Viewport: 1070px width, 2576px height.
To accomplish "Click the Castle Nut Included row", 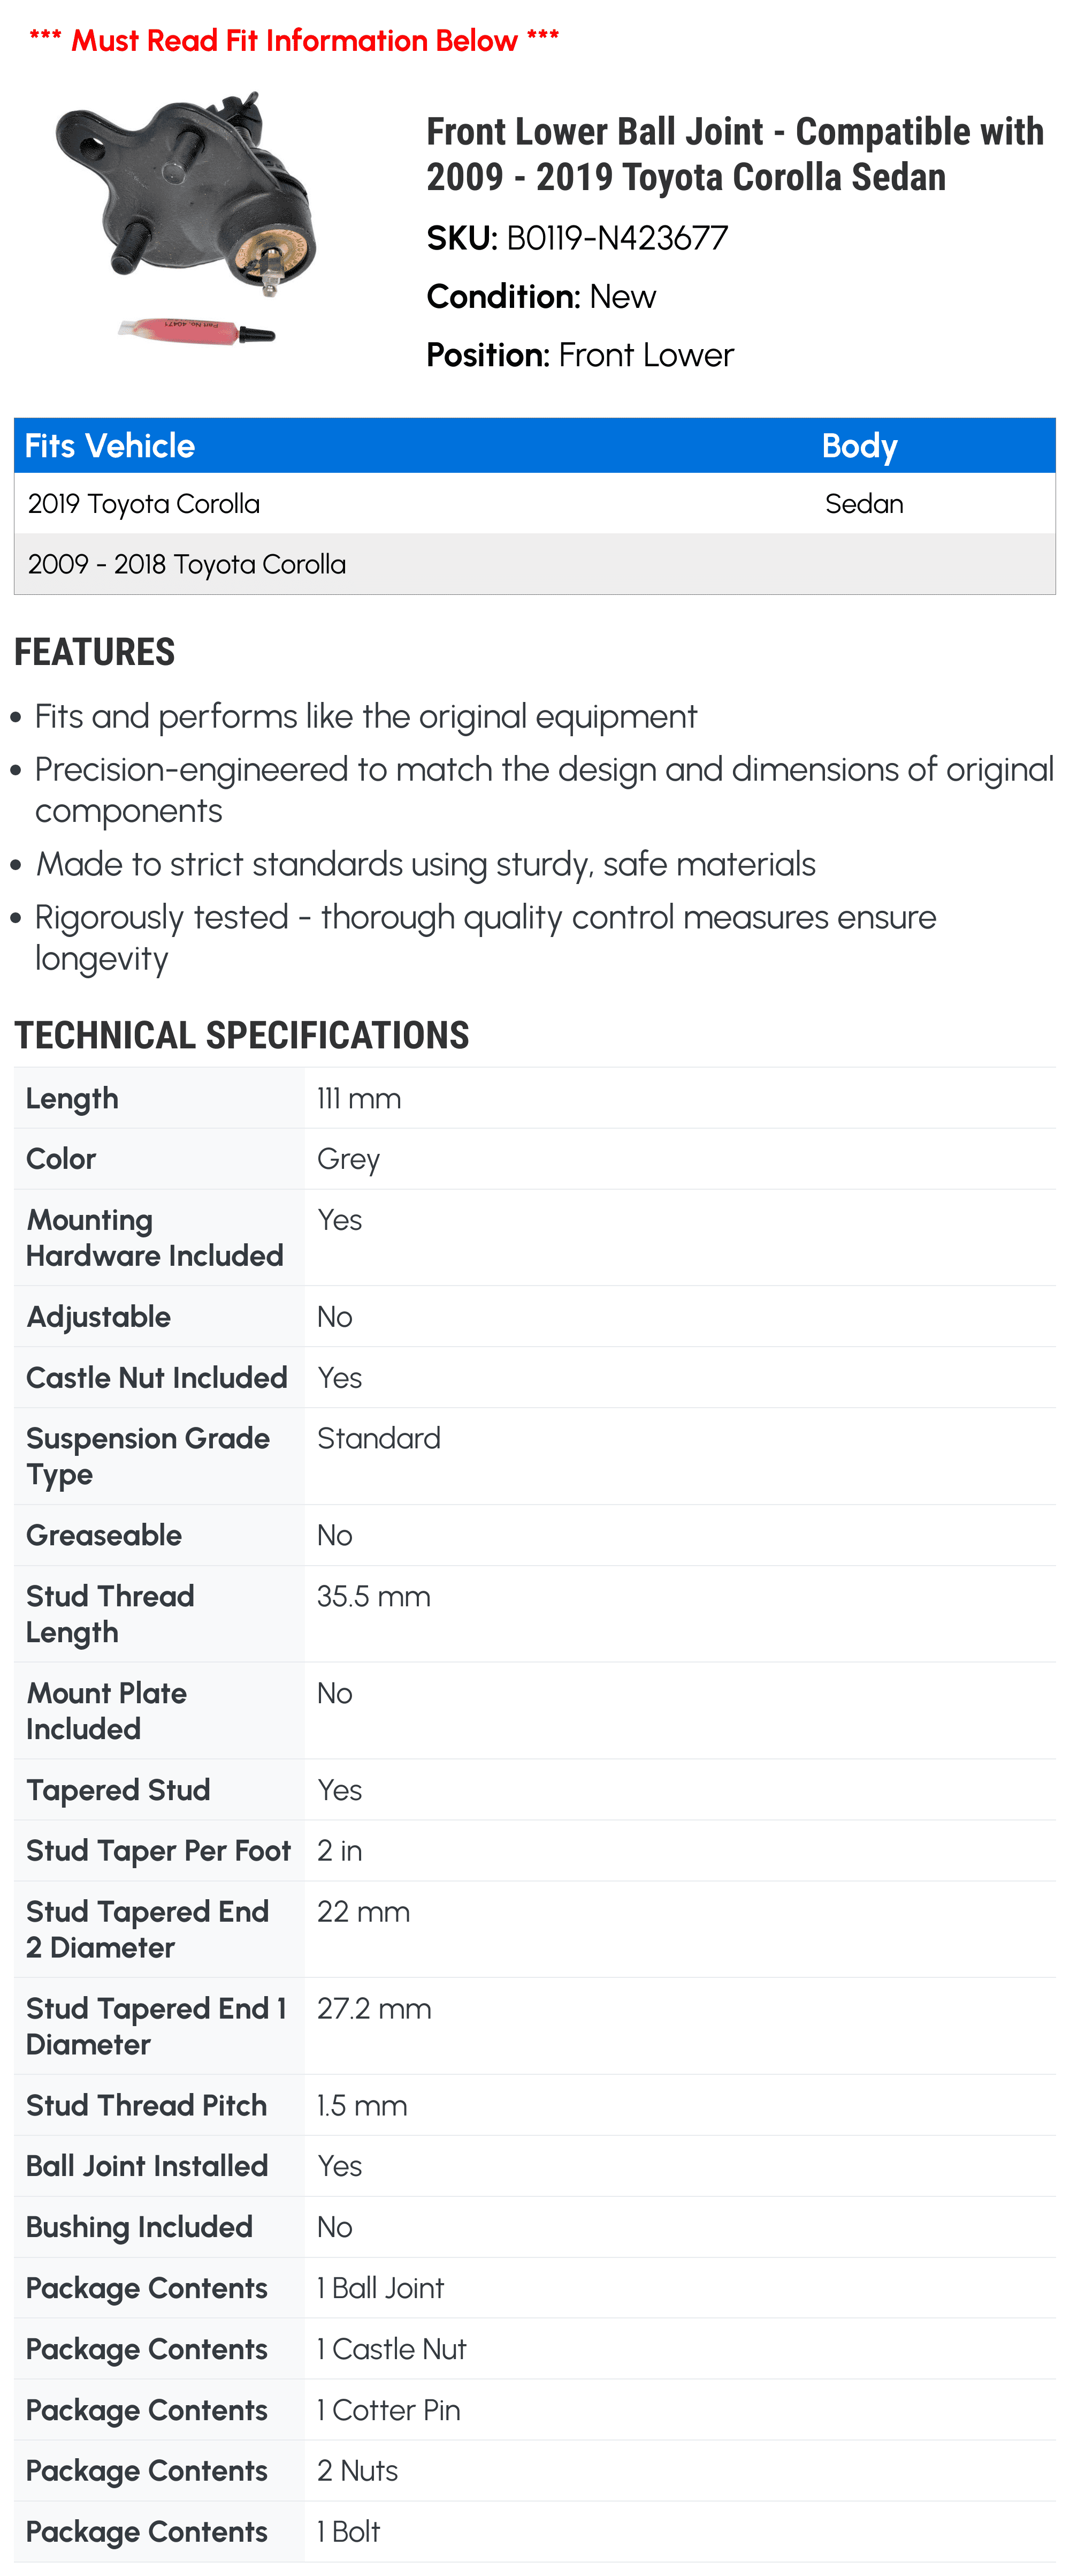I will [534, 1377].
